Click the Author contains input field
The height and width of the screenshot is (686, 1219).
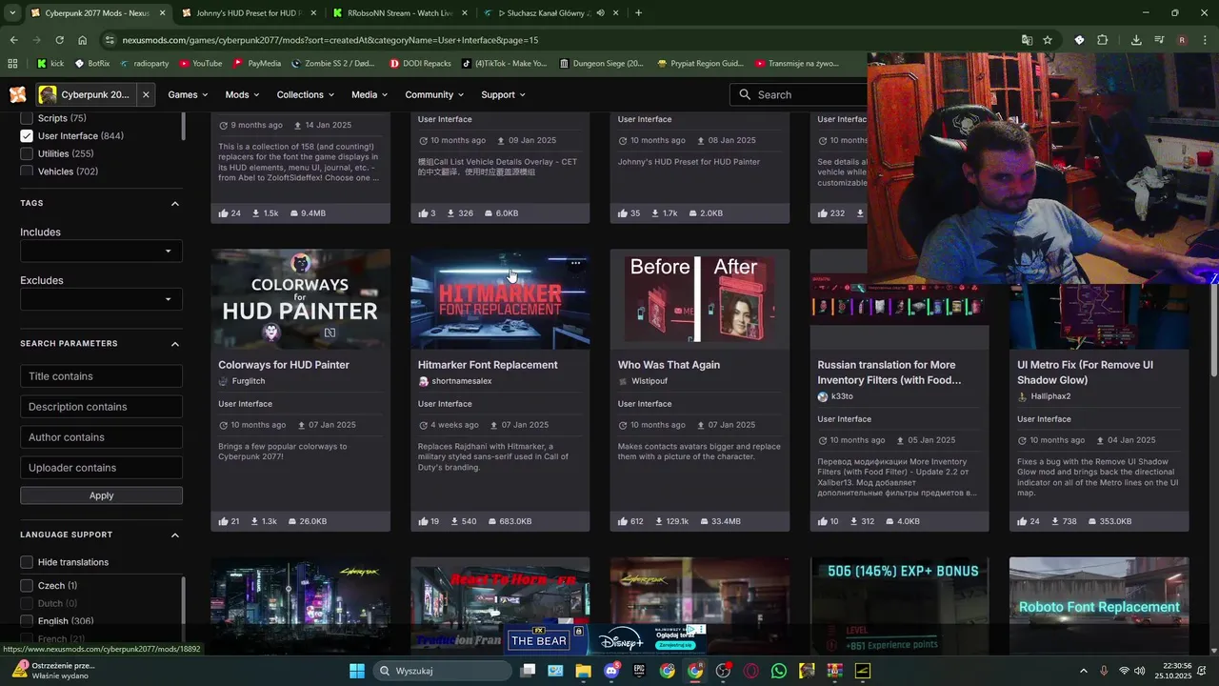coord(101,437)
